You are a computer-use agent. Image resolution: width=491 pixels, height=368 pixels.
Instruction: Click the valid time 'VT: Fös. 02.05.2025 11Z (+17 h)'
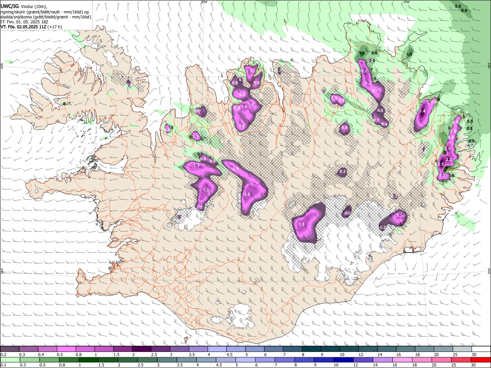point(31,27)
